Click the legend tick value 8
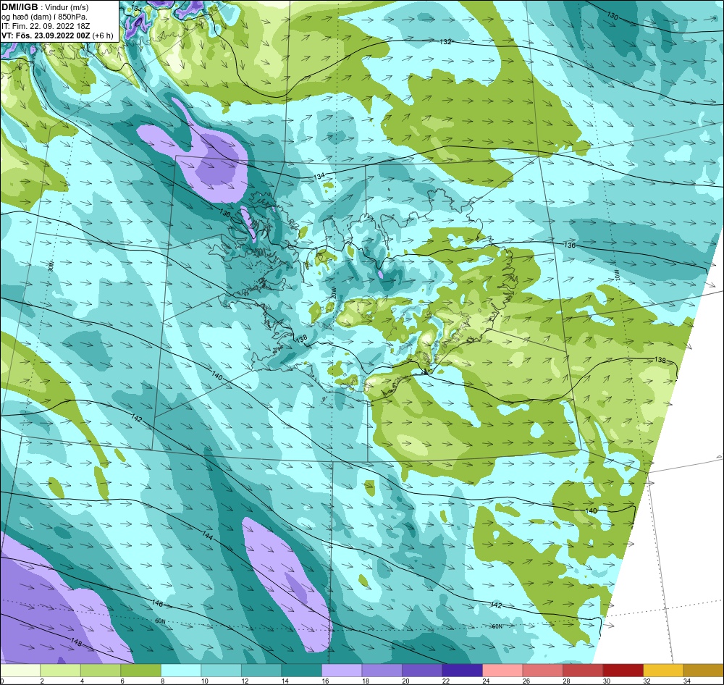The height and width of the screenshot is (685, 724). 162,681
